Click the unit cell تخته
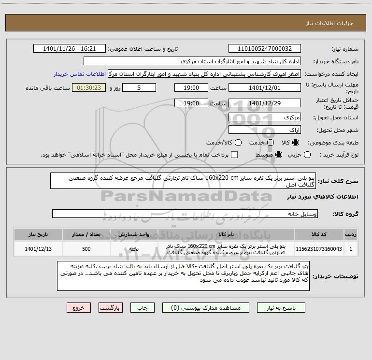Screen dimensions: 372x360 pyautogui.click(x=134, y=249)
